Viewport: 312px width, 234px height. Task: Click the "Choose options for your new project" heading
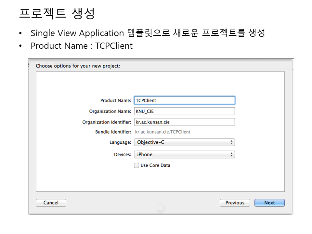pos(78,66)
